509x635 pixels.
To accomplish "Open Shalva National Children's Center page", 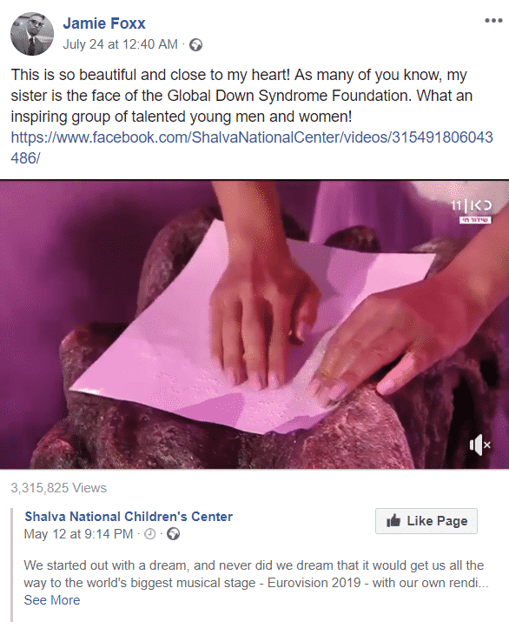I will point(129,517).
